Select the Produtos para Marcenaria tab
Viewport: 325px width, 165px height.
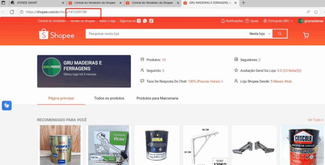pyautogui.click(x=157, y=98)
